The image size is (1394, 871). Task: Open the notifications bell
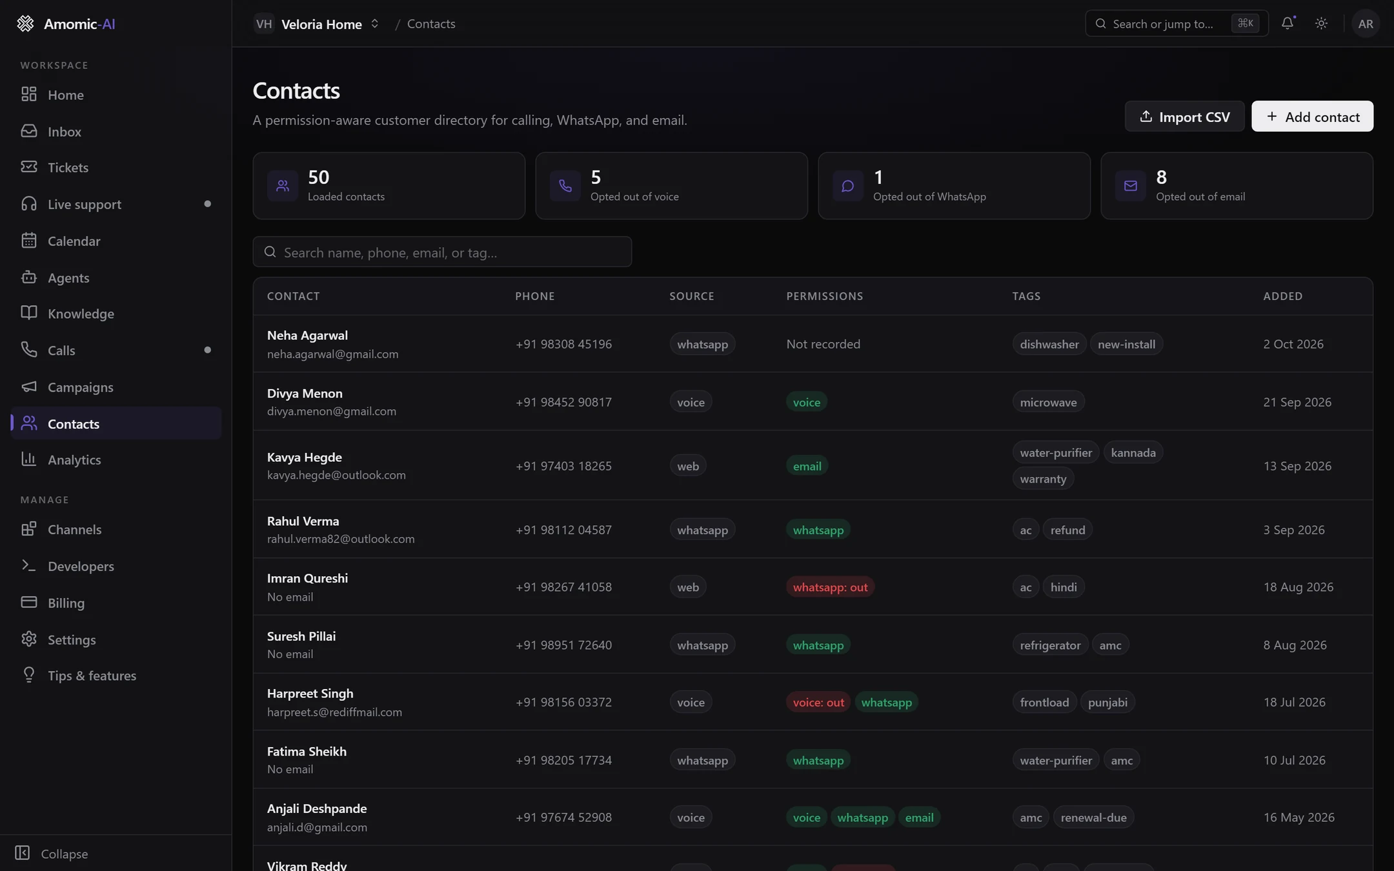pyautogui.click(x=1288, y=23)
